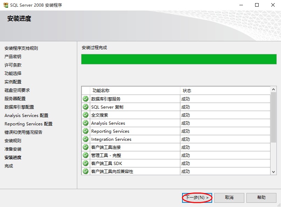
Task: Select 准备安装 step in sidebar
Action: (x=13, y=149)
